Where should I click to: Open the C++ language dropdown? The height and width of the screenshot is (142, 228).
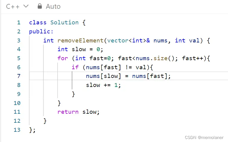pos(17,6)
